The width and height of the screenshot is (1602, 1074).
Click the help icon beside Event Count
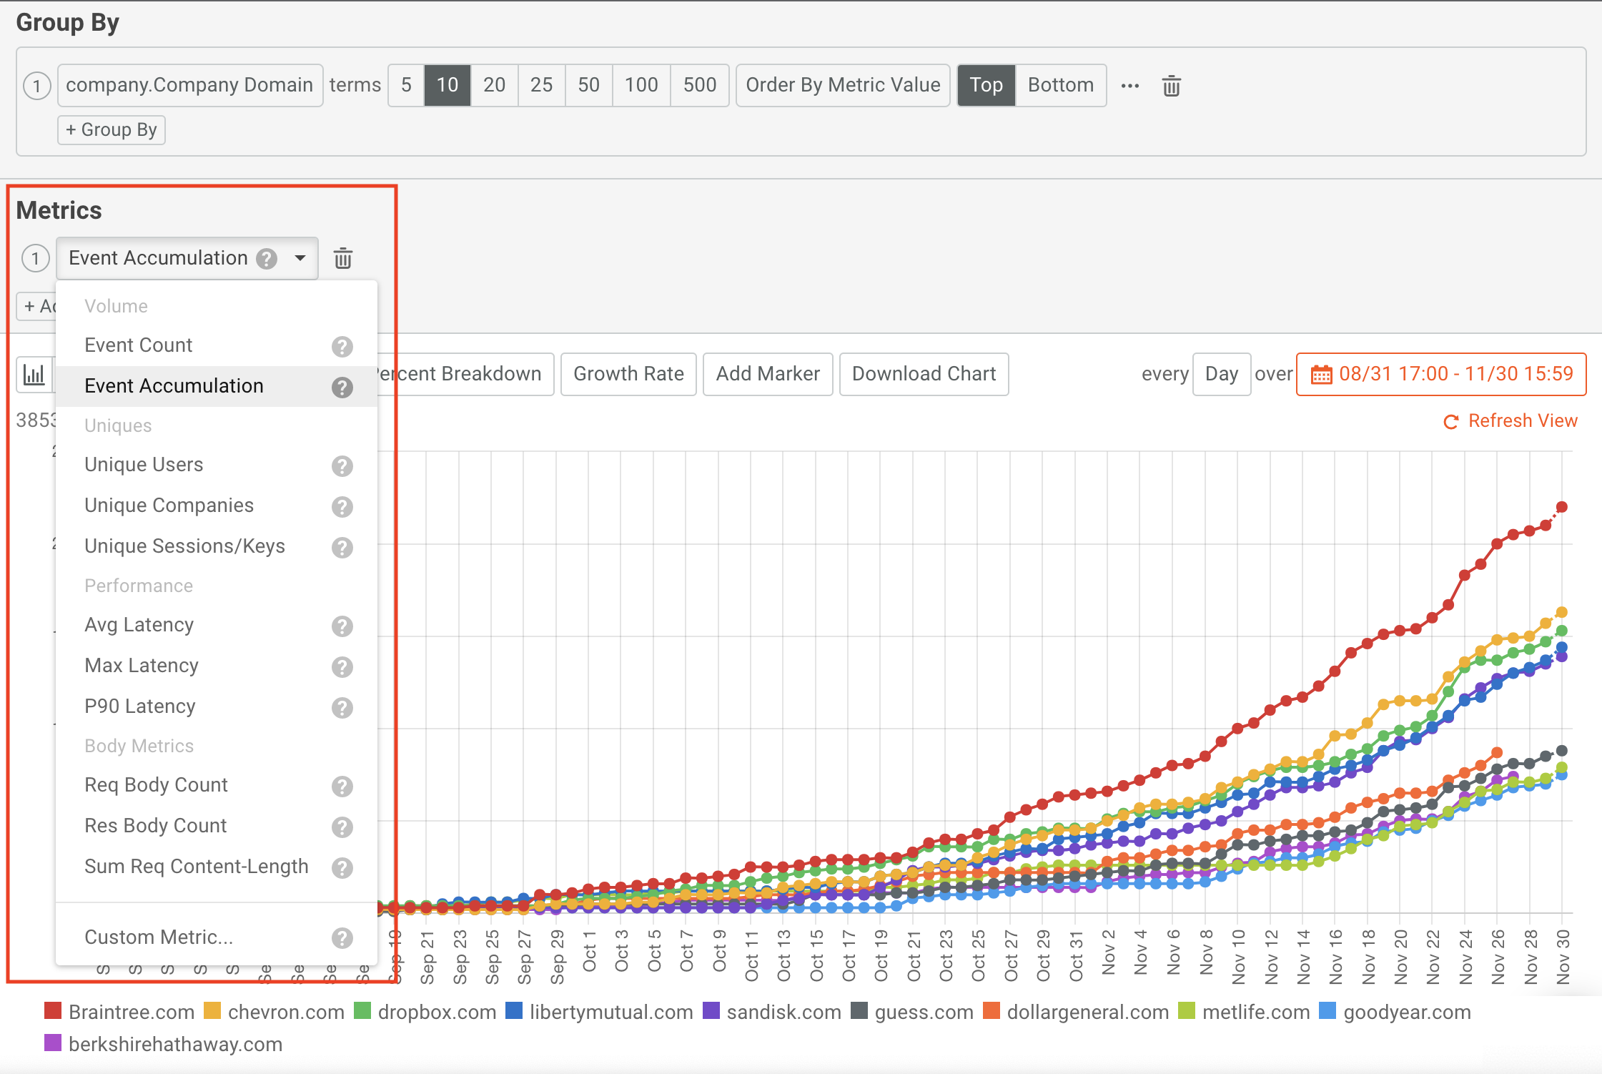[342, 347]
